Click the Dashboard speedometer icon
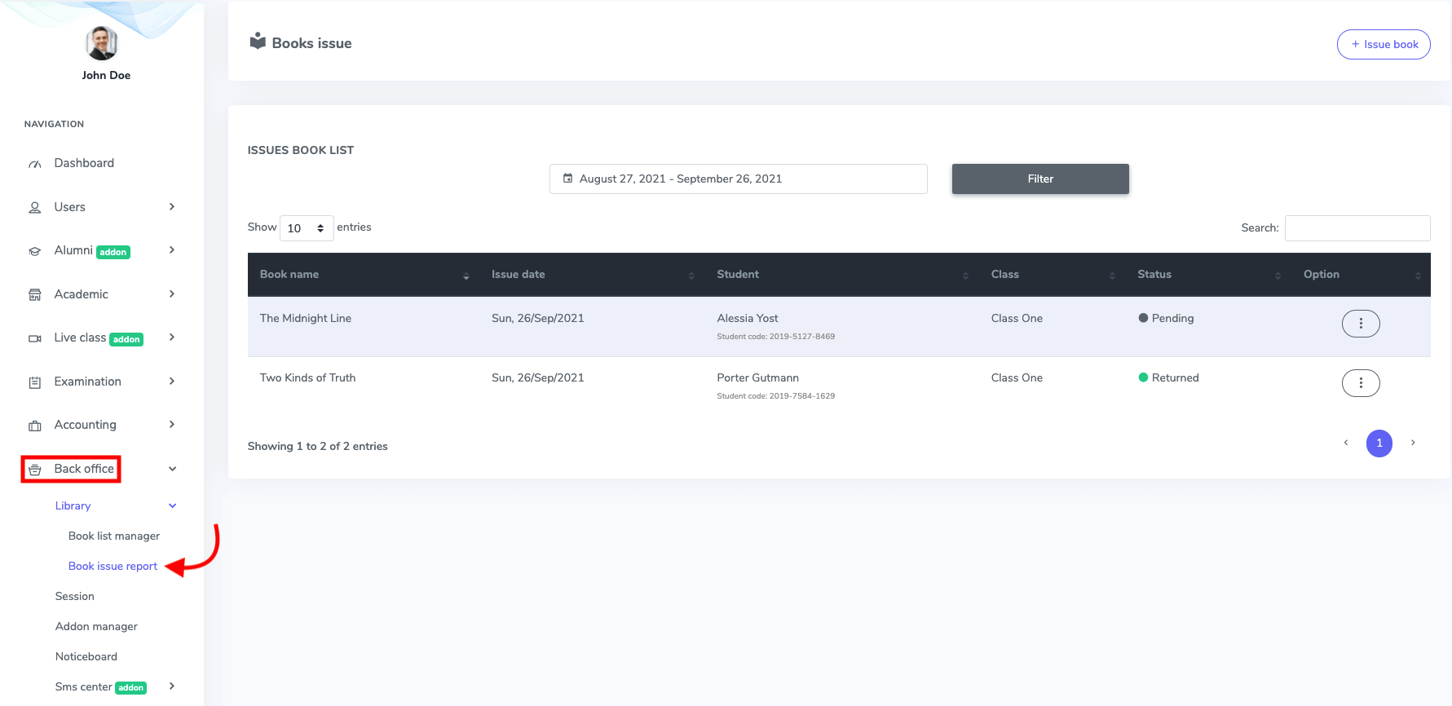1452x706 pixels. point(35,164)
